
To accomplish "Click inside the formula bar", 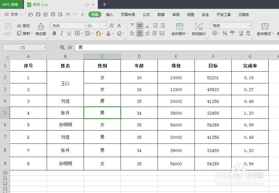I will pos(118,47).
